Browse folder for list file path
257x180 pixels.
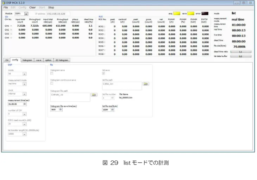(x=146, y=84)
